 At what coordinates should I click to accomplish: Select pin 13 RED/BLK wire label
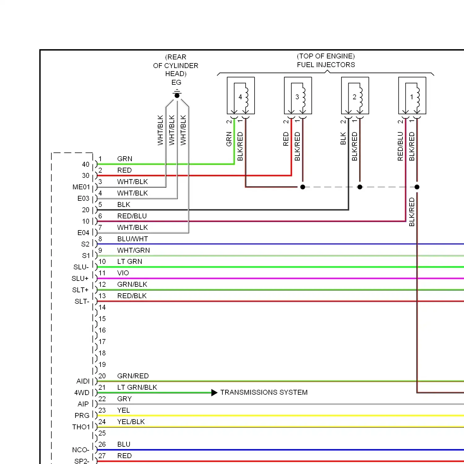pos(132,296)
